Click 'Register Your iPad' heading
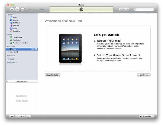163x126 pixels. point(109,40)
